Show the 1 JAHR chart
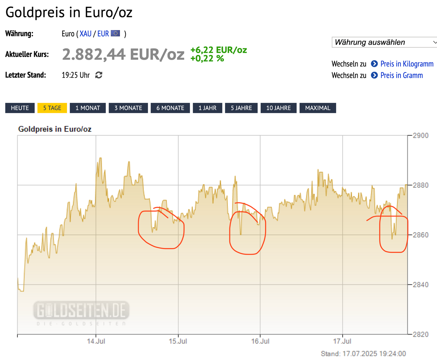 click(207, 108)
